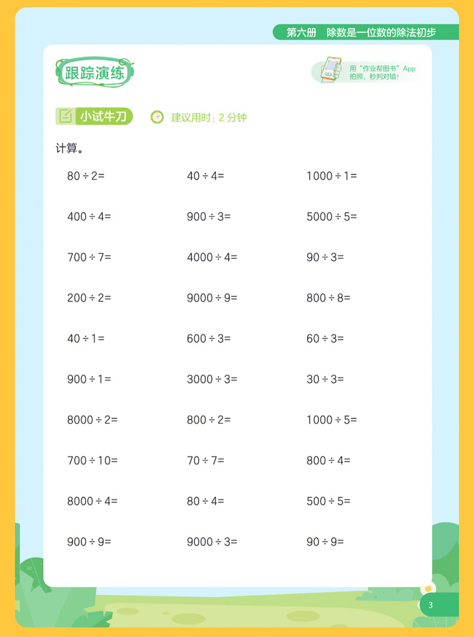The image size is (474, 637).
Task: Click the 跟踪演练 title badge
Action: [95, 72]
